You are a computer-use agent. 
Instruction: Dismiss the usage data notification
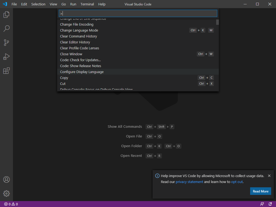pyautogui.click(x=269, y=176)
